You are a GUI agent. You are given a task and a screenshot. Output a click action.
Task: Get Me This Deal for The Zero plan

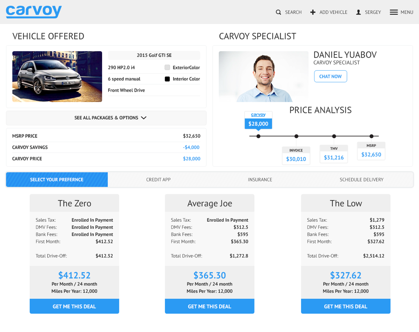[x=74, y=306]
